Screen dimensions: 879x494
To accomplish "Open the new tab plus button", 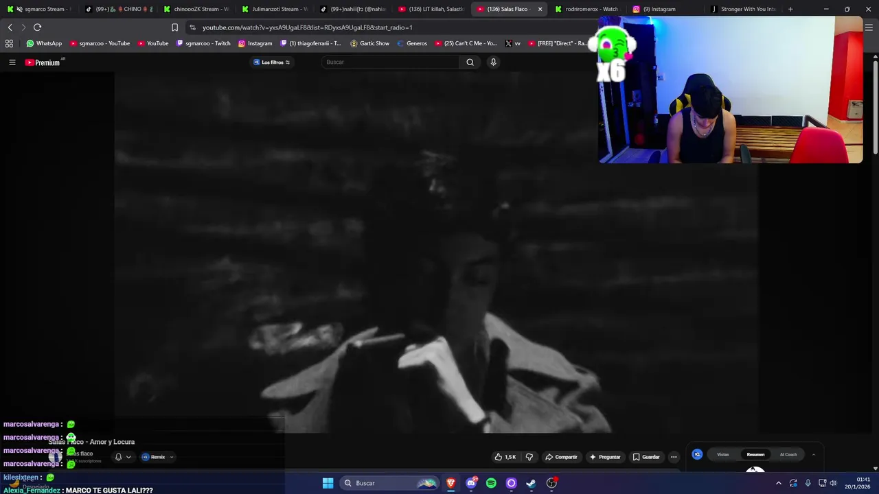I will coord(790,9).
